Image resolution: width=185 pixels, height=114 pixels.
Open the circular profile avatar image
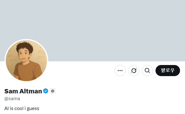click(x=26, y=60)
